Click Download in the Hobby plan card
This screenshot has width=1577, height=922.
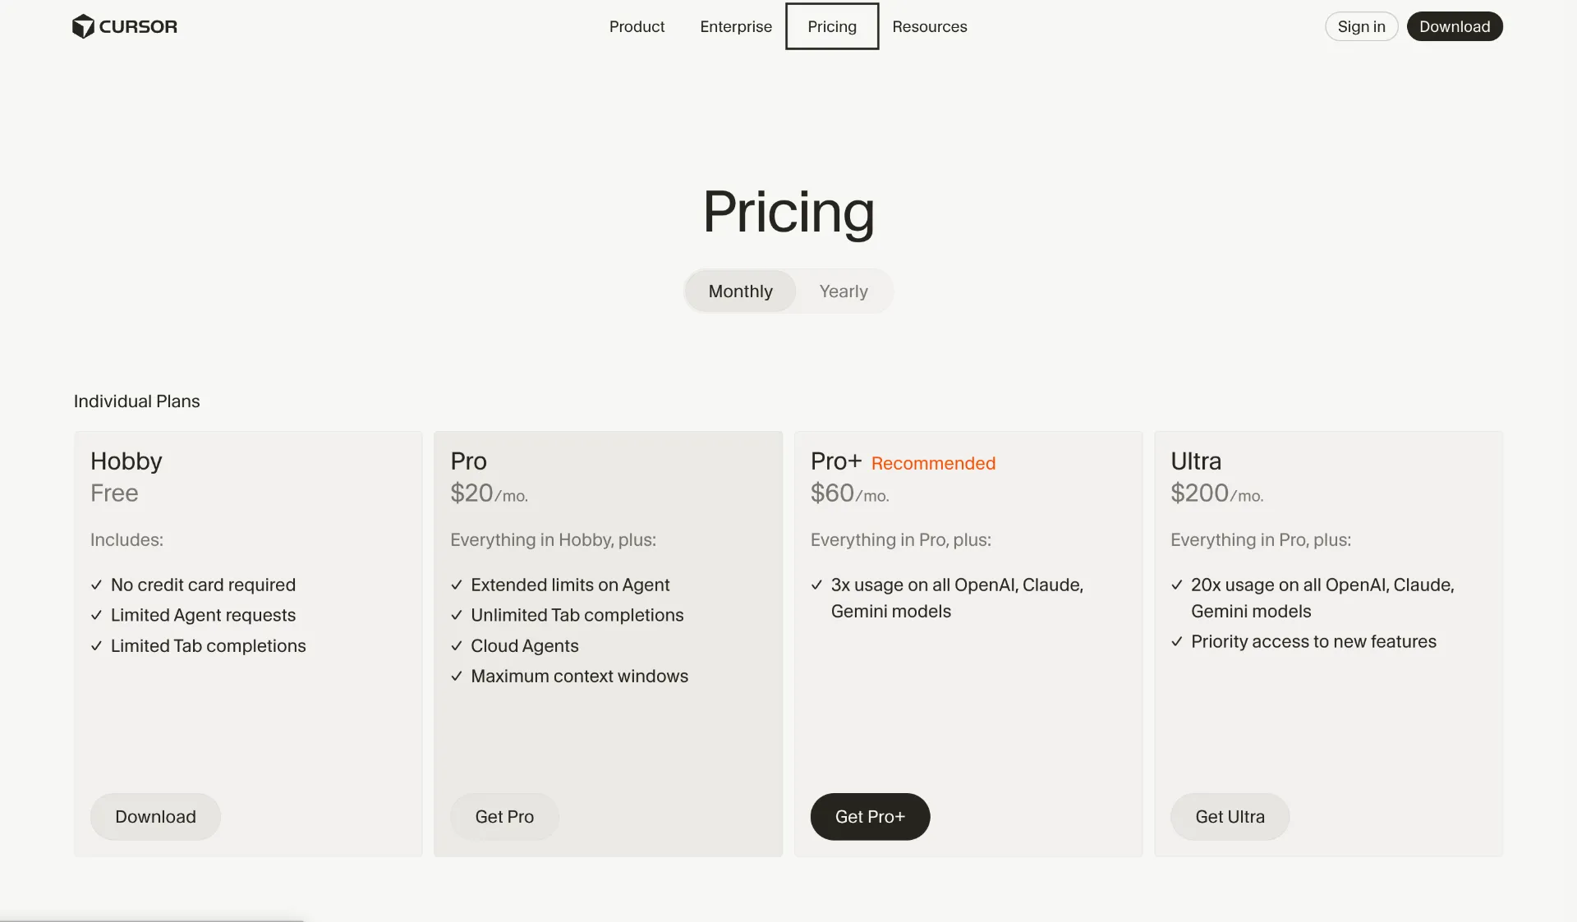[155, 817]
